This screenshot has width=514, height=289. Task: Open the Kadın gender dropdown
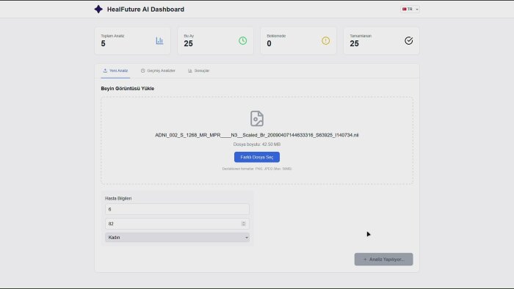pyautogui.click(x=177, y=237)
